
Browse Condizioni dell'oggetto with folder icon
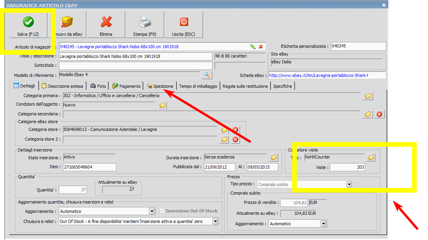click(162, 105)
